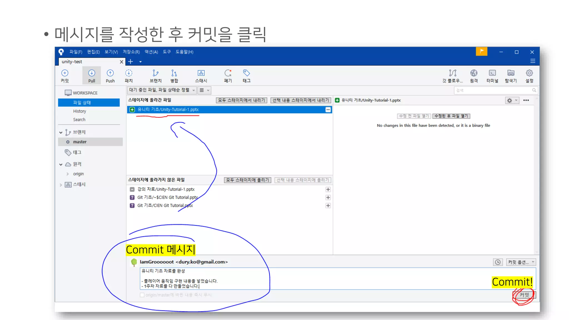Open the list view mode dropdown
This screenshot has width=569, height=320.
point(204,90)
